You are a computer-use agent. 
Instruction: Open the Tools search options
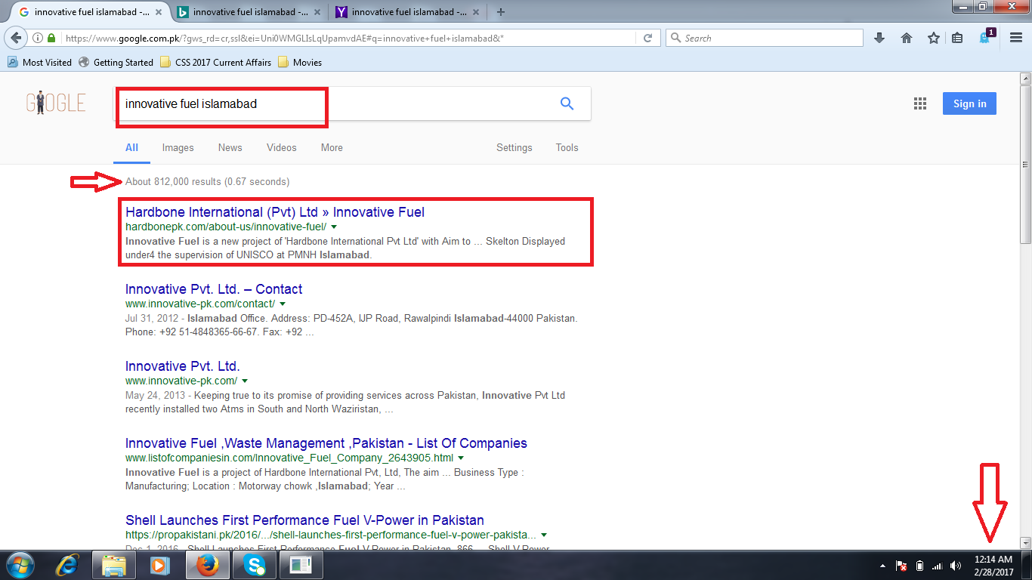click(567, 147)
